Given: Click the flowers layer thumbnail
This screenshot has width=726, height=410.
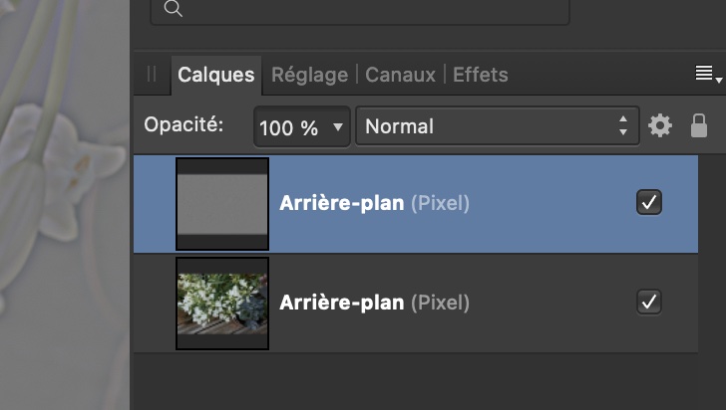Looking at the screenshot, I should click(222, 303).
